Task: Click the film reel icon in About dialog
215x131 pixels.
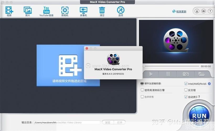Action: [x=113, y=59]
